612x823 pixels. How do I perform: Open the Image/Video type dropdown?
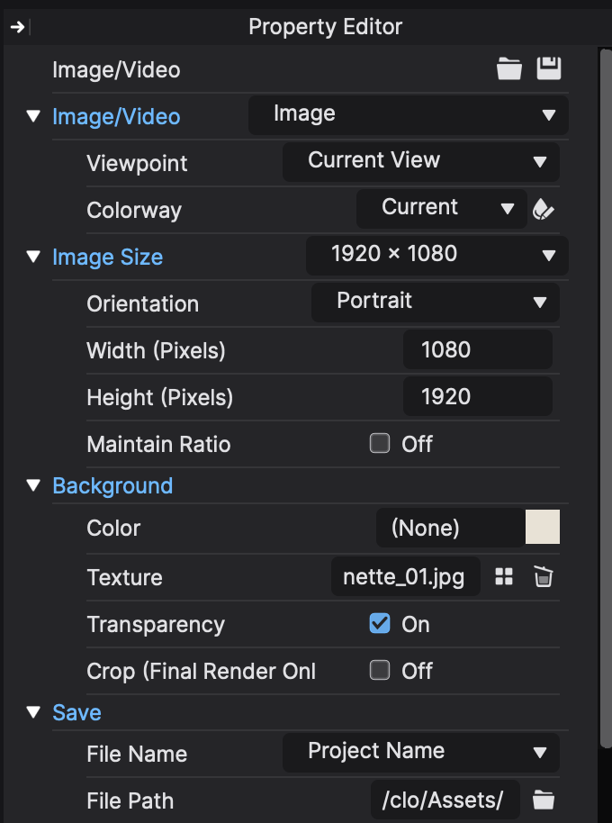[x=408, y=115]
